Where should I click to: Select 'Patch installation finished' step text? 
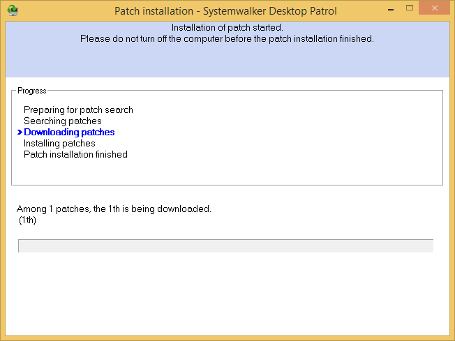(75, 154)
